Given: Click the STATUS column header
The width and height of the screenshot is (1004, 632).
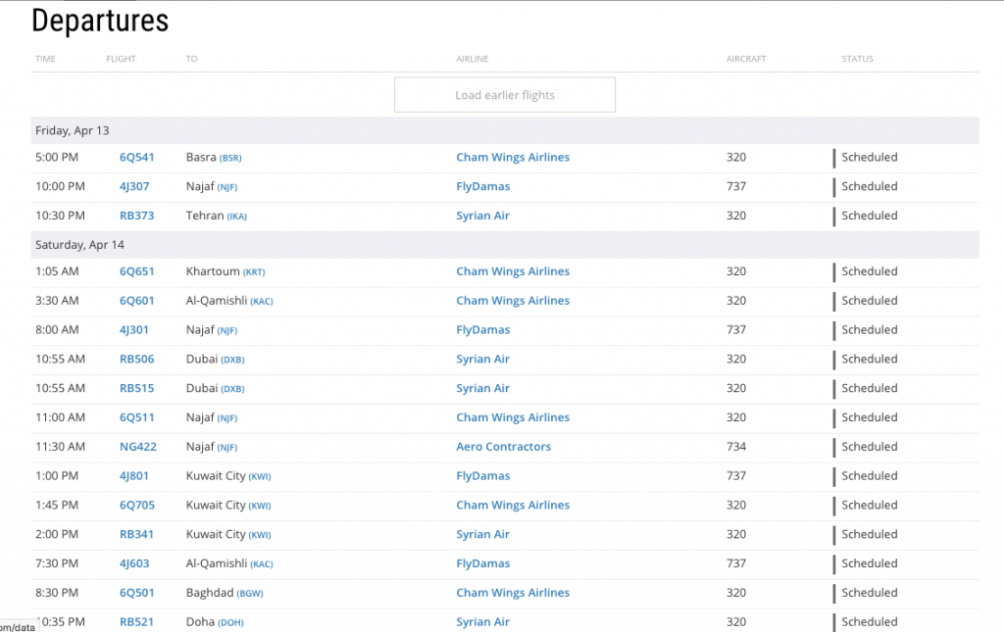Looking at the screenshot, I should click(x=857, y=59).
